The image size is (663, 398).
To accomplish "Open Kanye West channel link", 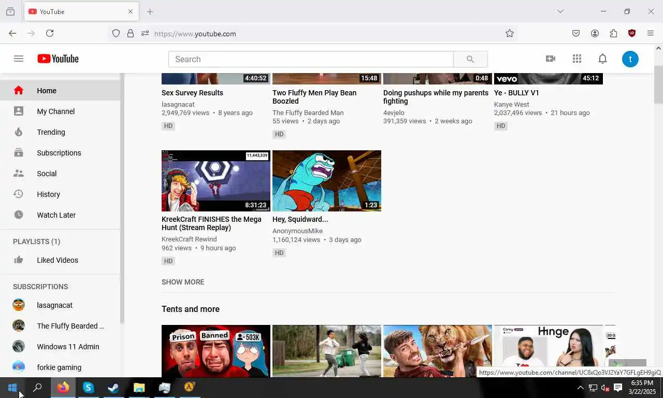I will click(511, 104).
